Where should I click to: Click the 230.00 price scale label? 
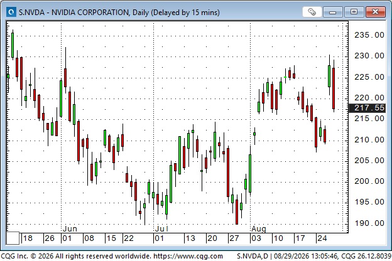click(x=369, y=56)
